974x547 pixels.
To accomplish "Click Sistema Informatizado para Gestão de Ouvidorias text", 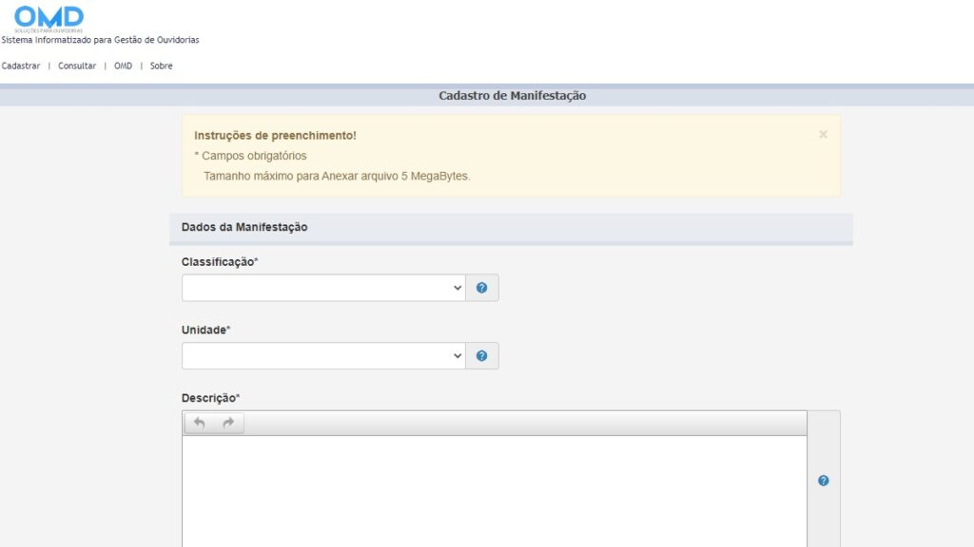I will [x=100, y=40].
